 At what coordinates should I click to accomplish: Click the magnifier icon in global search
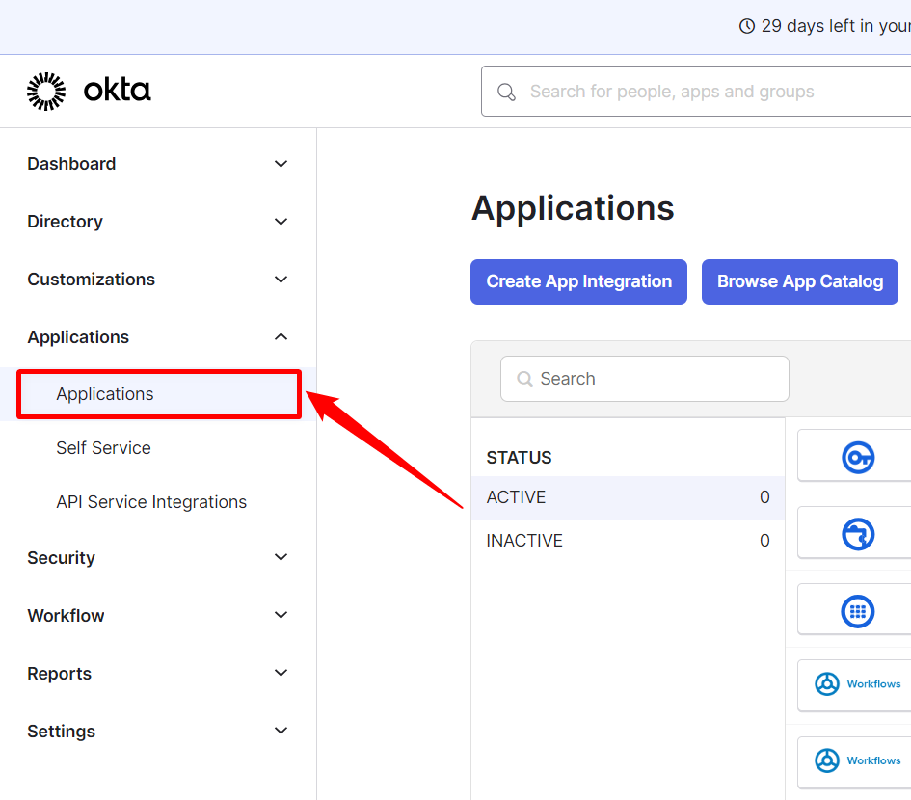pos(506,91)
